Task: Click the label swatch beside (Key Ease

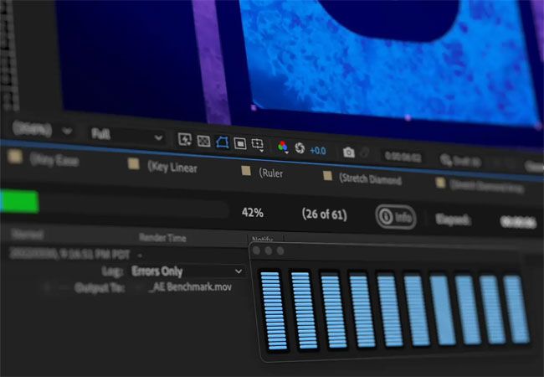Action: tap(14, 157)
